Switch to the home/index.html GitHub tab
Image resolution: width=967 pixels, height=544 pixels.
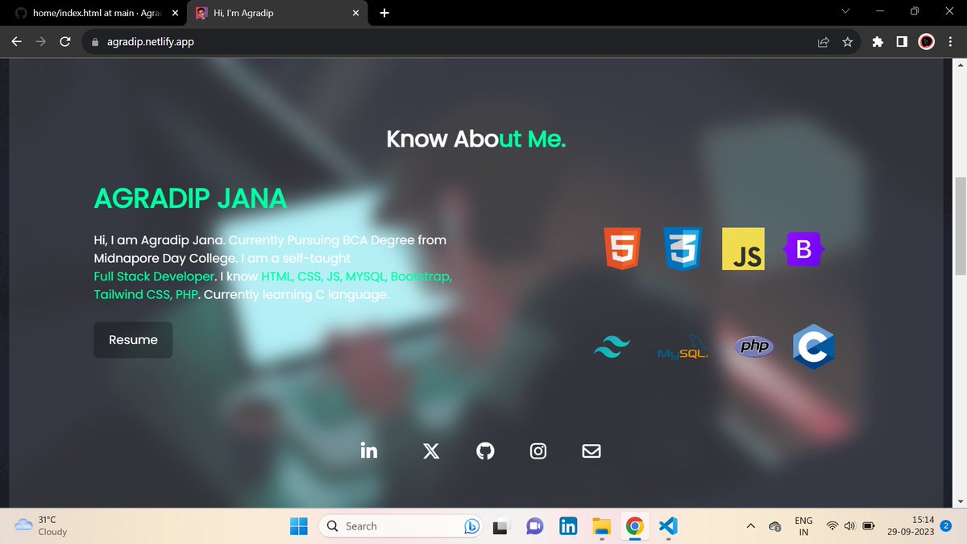[x=95, y=13]
